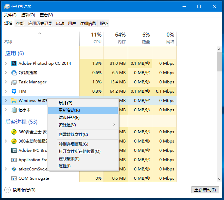Expand the TIM process group
224x200 pixels.
(x=6, y=91)
